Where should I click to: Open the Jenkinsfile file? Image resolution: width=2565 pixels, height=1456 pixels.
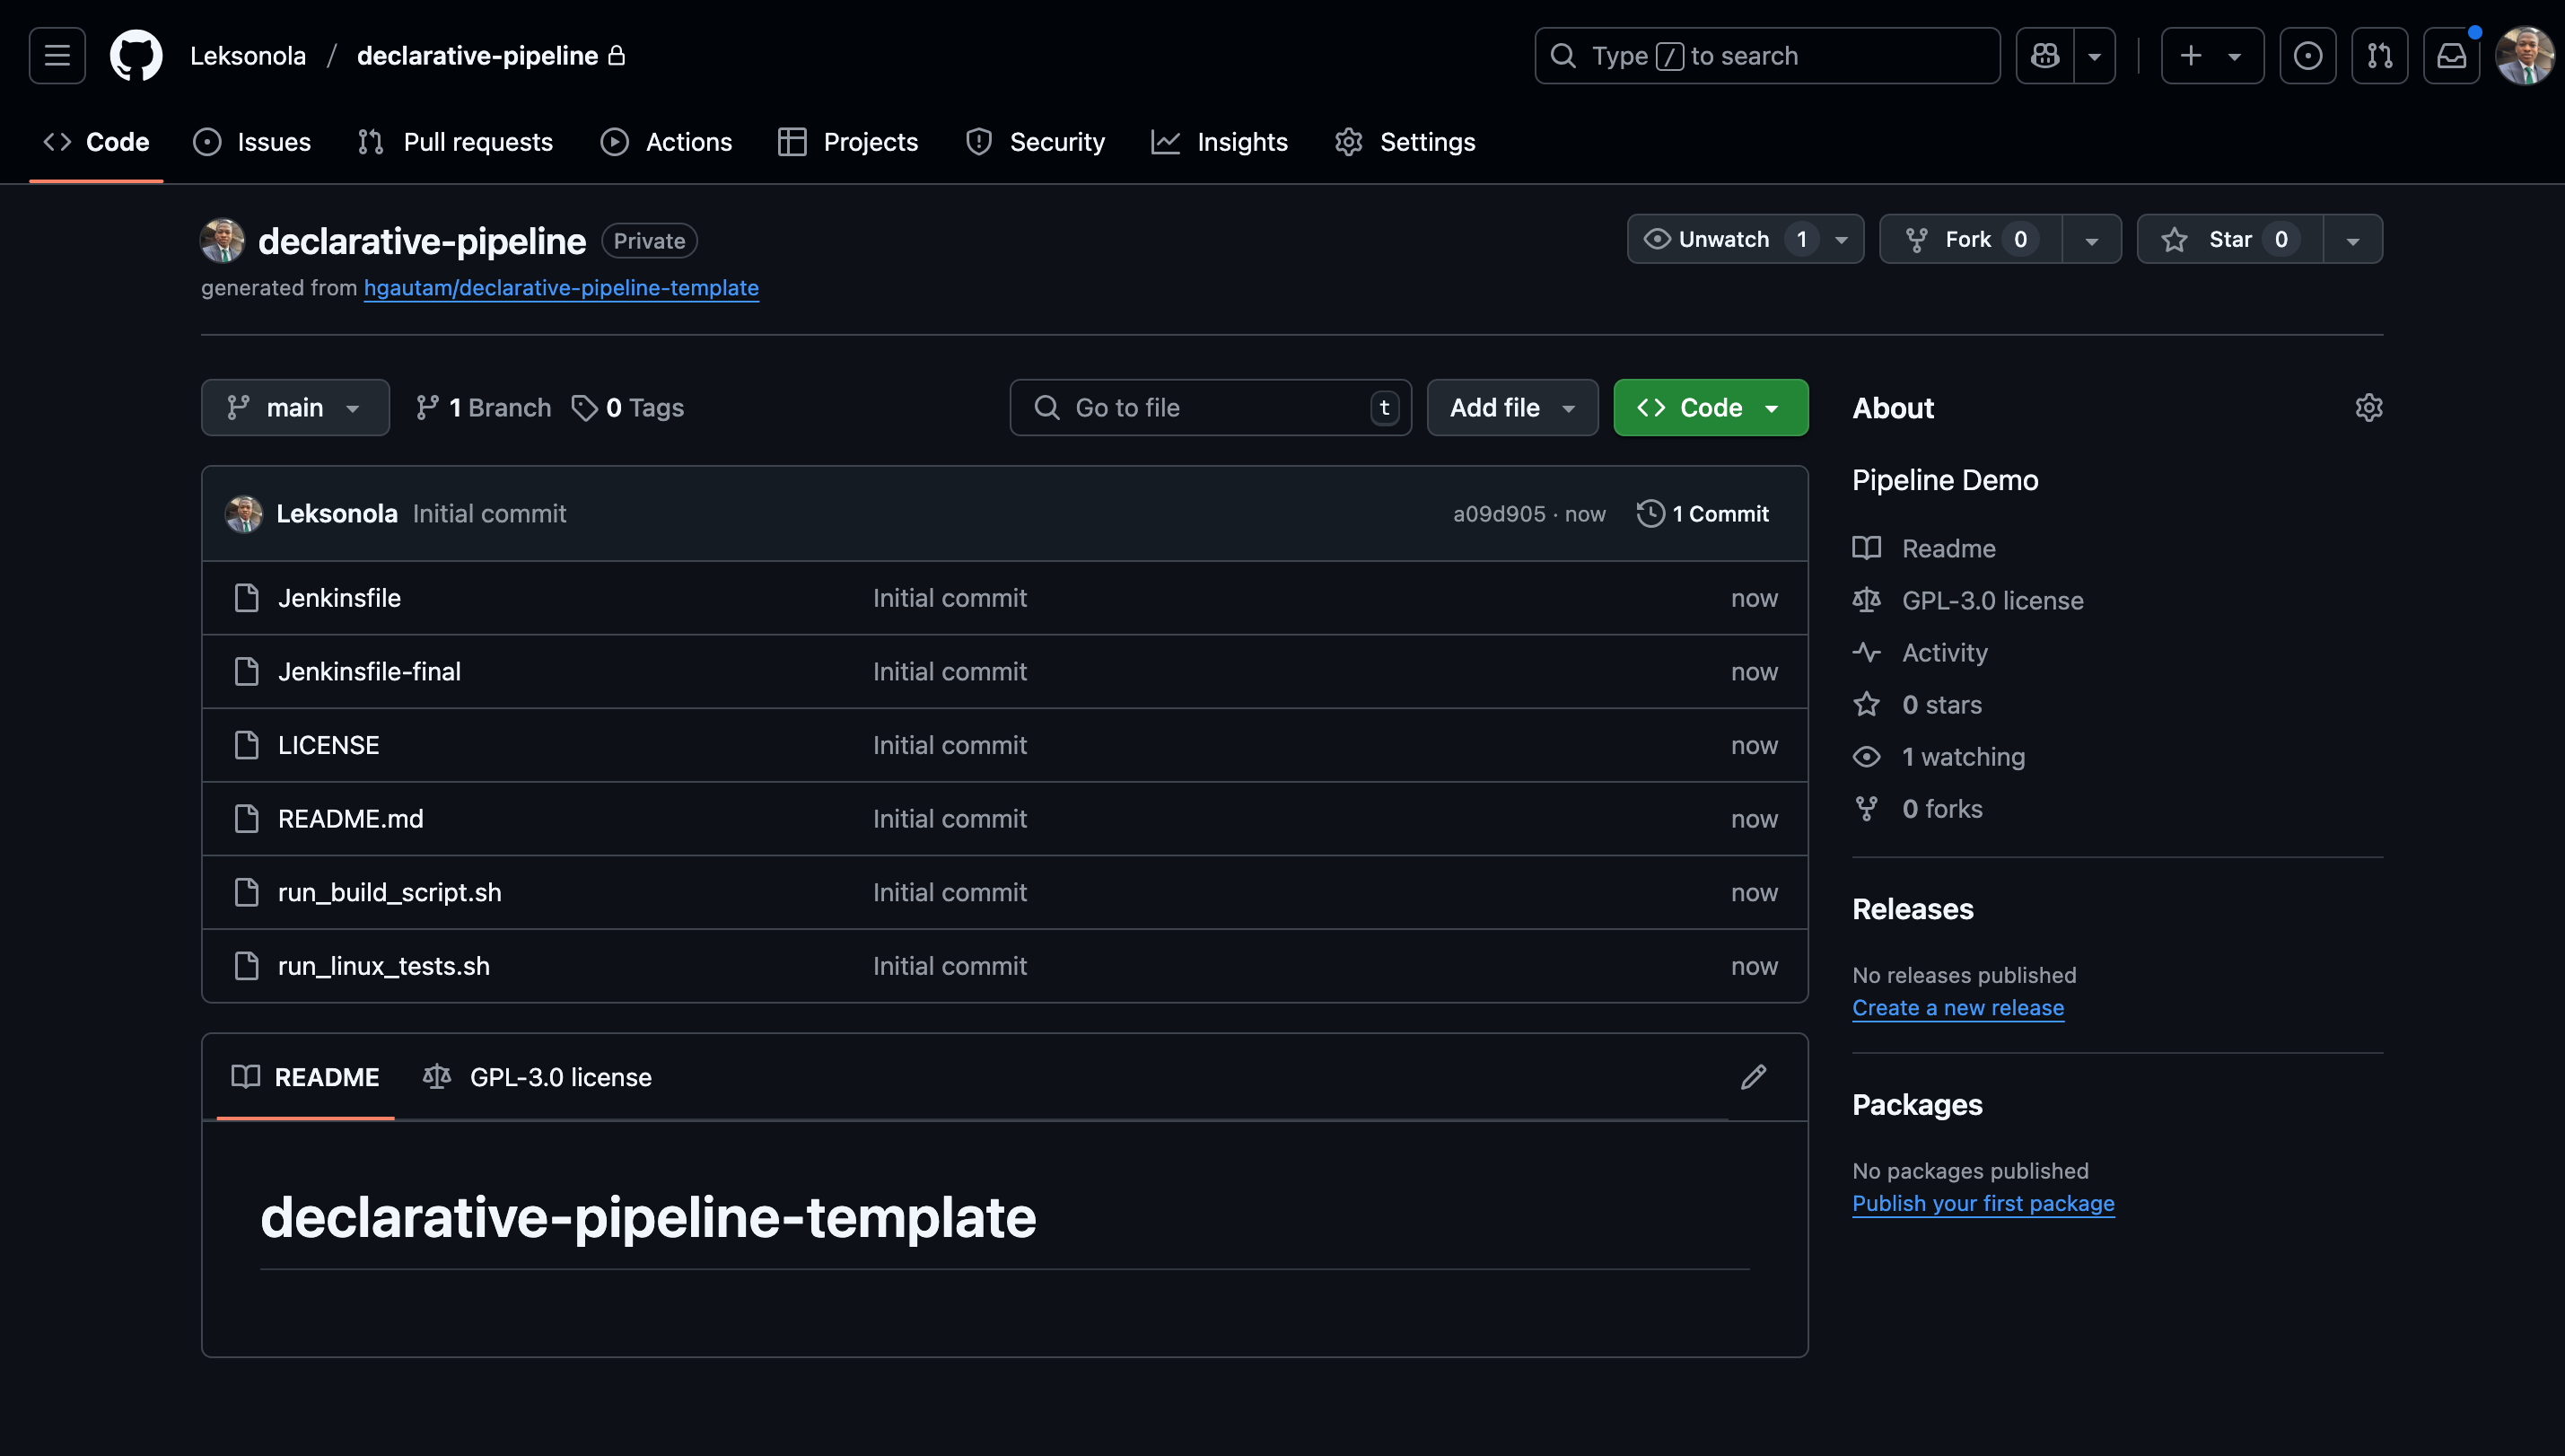tap(339, 598)
